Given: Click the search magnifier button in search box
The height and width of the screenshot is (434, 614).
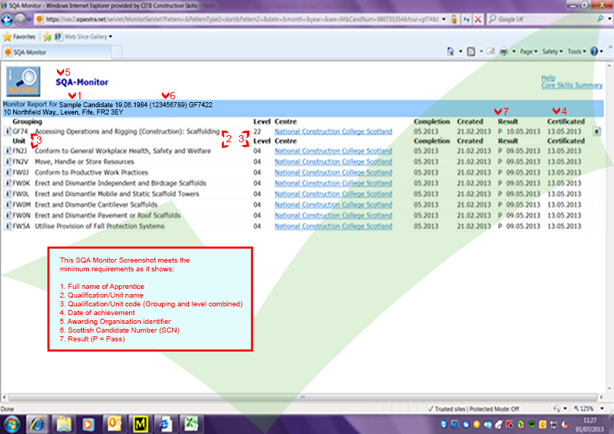Looking at the screenshot, I should 600,19.
